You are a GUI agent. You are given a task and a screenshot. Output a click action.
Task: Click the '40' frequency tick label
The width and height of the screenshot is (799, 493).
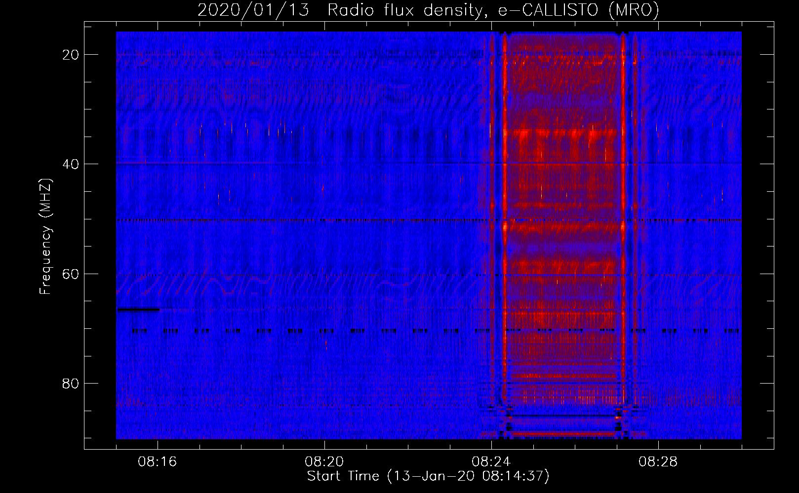click(71, 164)
